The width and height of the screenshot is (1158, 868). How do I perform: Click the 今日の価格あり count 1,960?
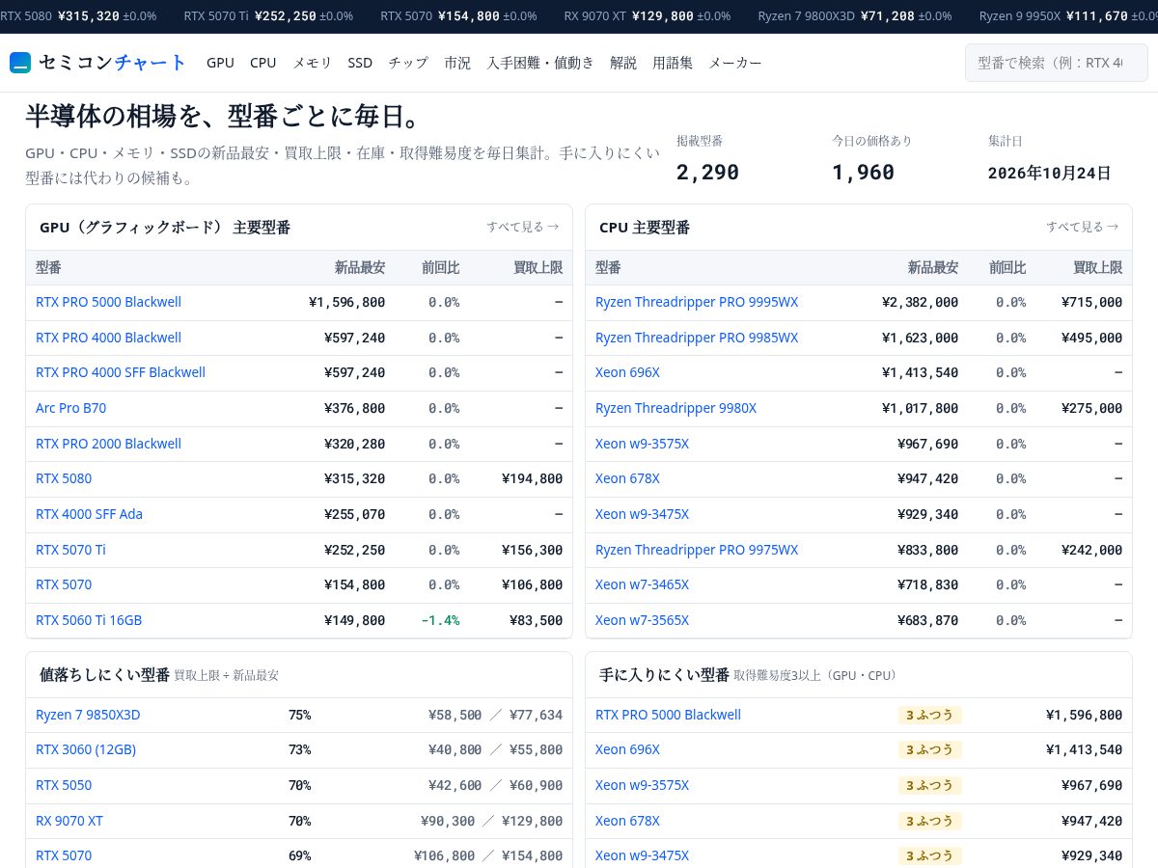(863, 172)
